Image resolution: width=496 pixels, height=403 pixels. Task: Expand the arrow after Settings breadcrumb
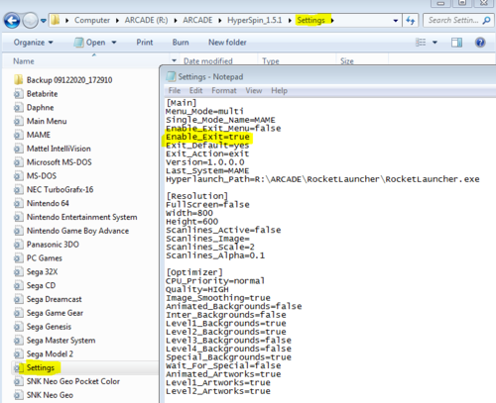click(x=332, y=21)
